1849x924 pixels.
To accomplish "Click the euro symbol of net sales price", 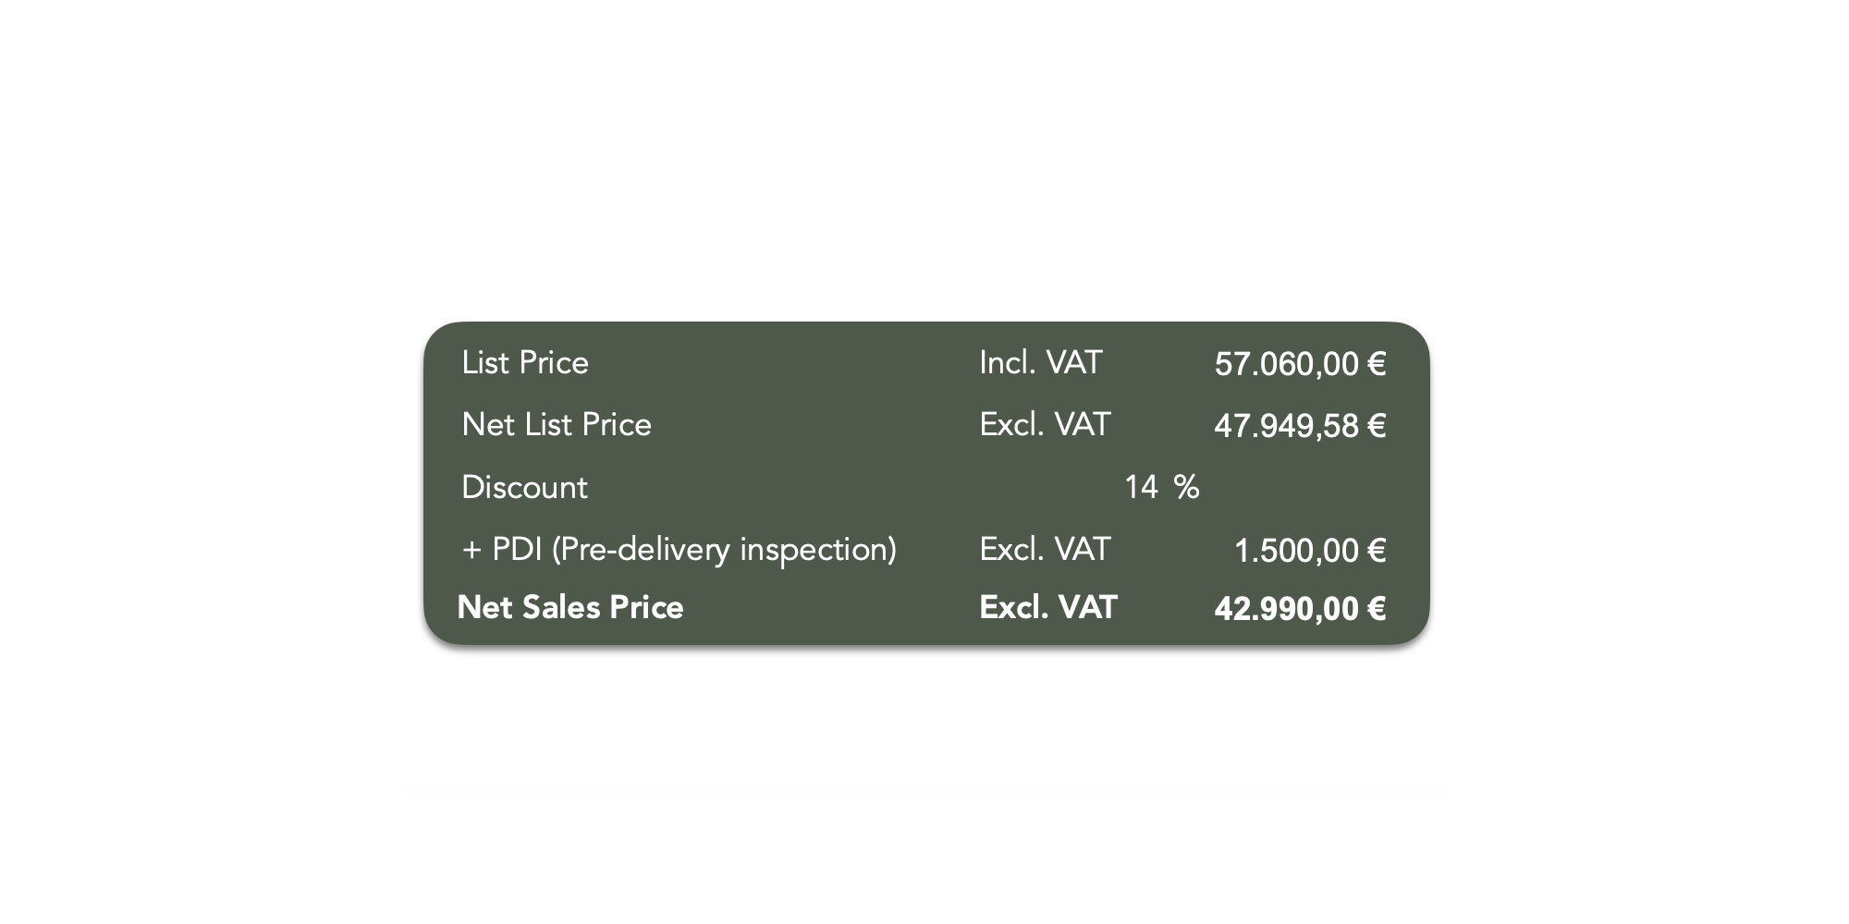I will pos(1377,609).
